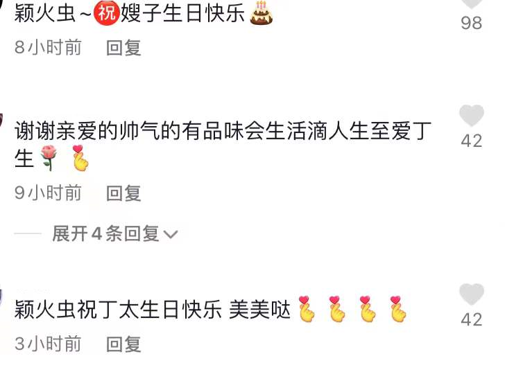
Task: Reply to the comment posted 8小时前
Action: pos(123,48)
